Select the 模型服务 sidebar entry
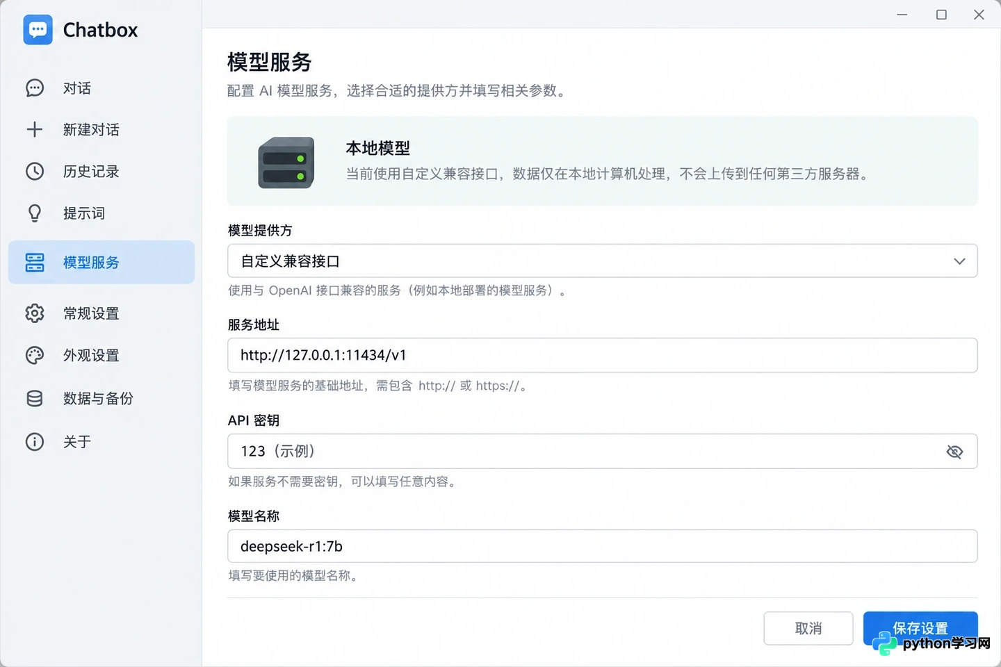The image size is (1001, 667). 101,262
